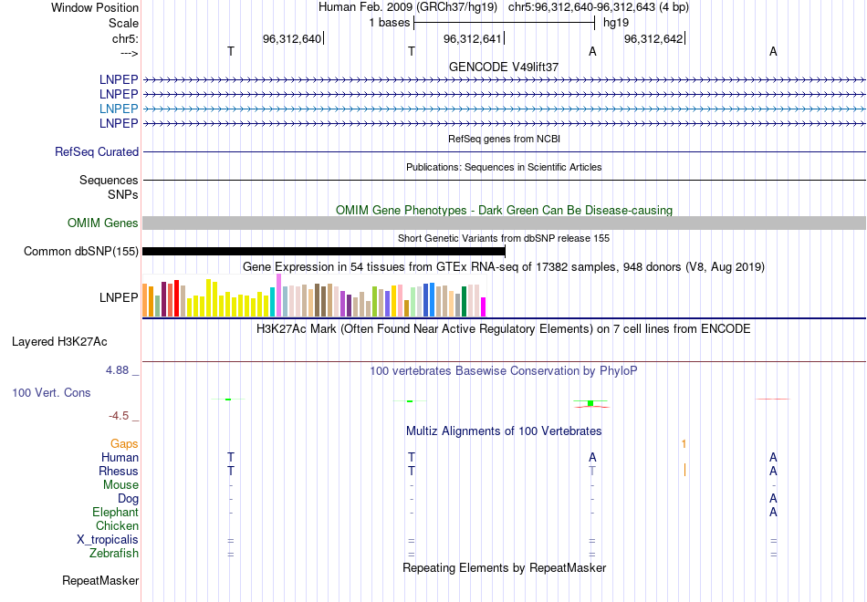Click the OMIM Genes label
This screenshot has width=867, height=602.
click(103, 223)
